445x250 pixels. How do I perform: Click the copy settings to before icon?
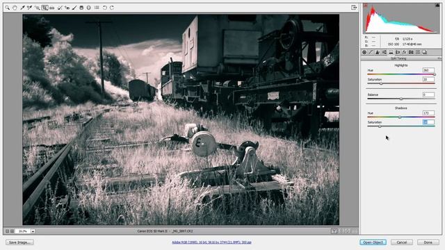348,231
